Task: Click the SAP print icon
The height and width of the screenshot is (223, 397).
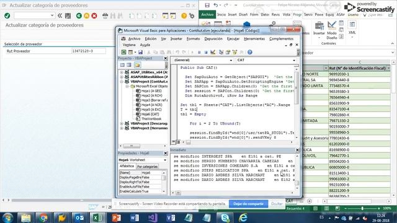Action: [105, 15]
